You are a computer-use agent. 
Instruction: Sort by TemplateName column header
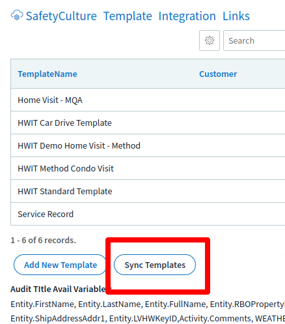tap(47, 74)
